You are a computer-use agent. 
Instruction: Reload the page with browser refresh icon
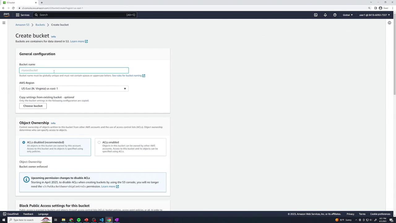(13, 8)
